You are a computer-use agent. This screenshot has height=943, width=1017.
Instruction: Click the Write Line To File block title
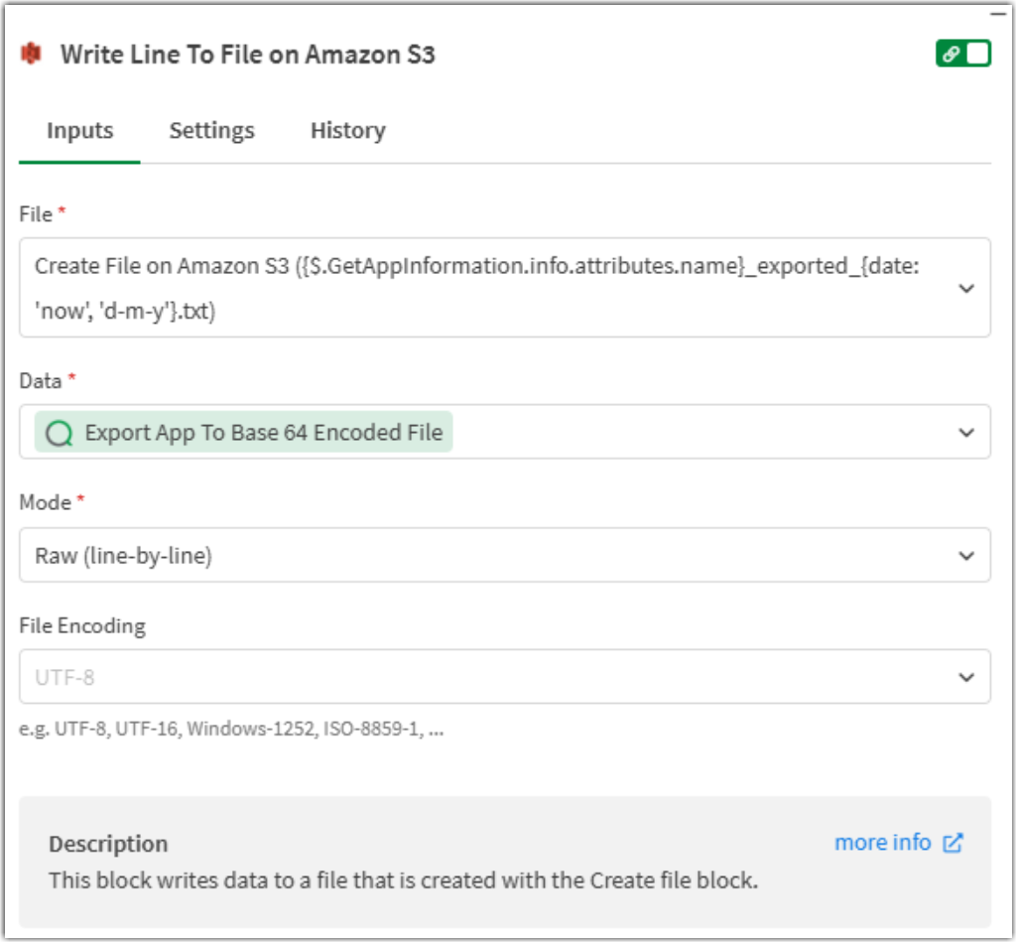coord(248,55)
